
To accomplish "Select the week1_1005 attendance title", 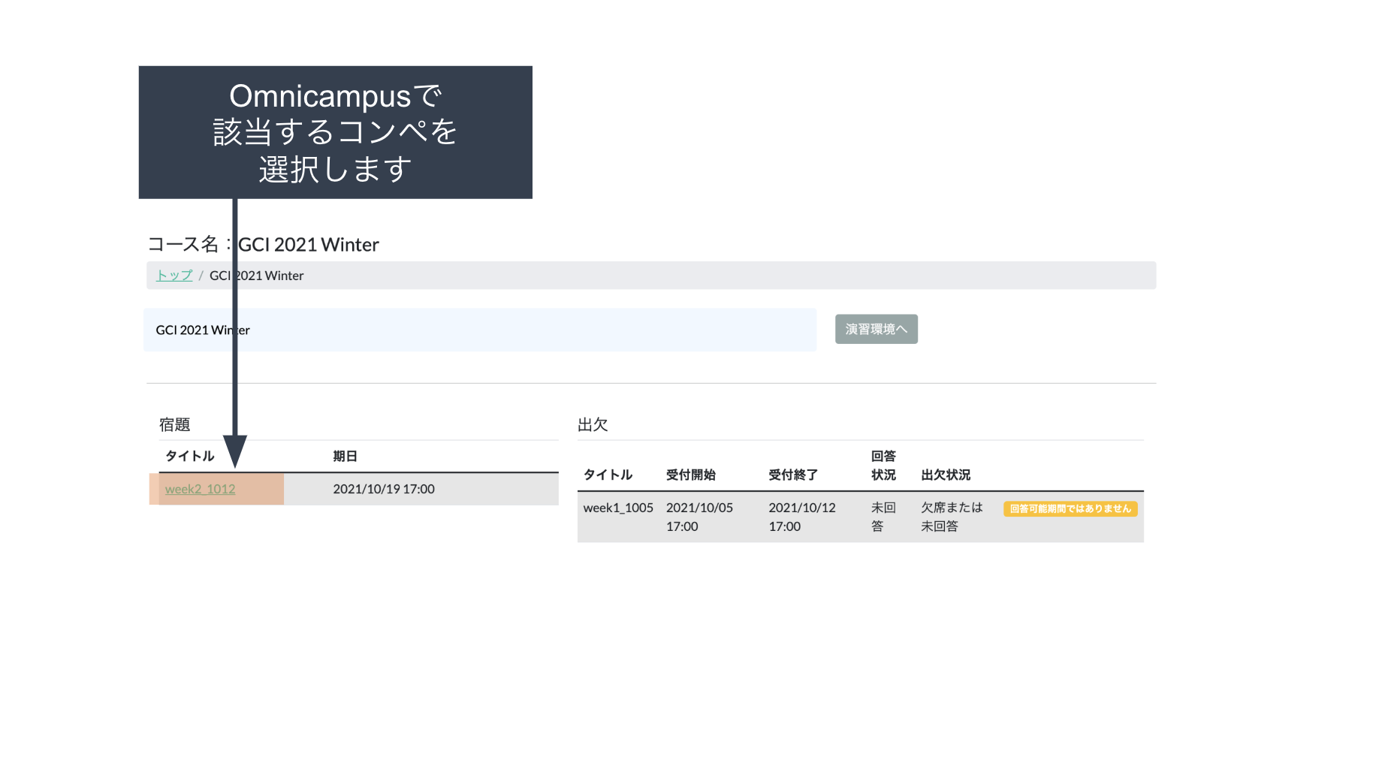I will 618,508.
